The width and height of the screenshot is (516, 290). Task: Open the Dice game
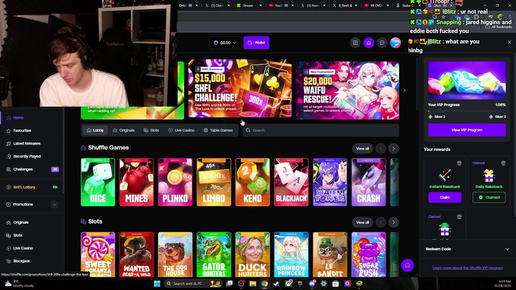(x=98, y=182)
